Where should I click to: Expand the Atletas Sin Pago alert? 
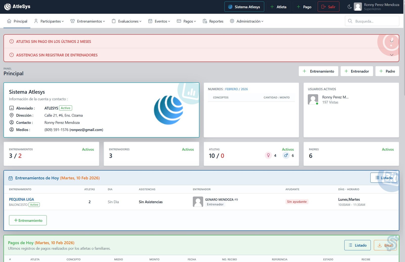click(391, 41)
